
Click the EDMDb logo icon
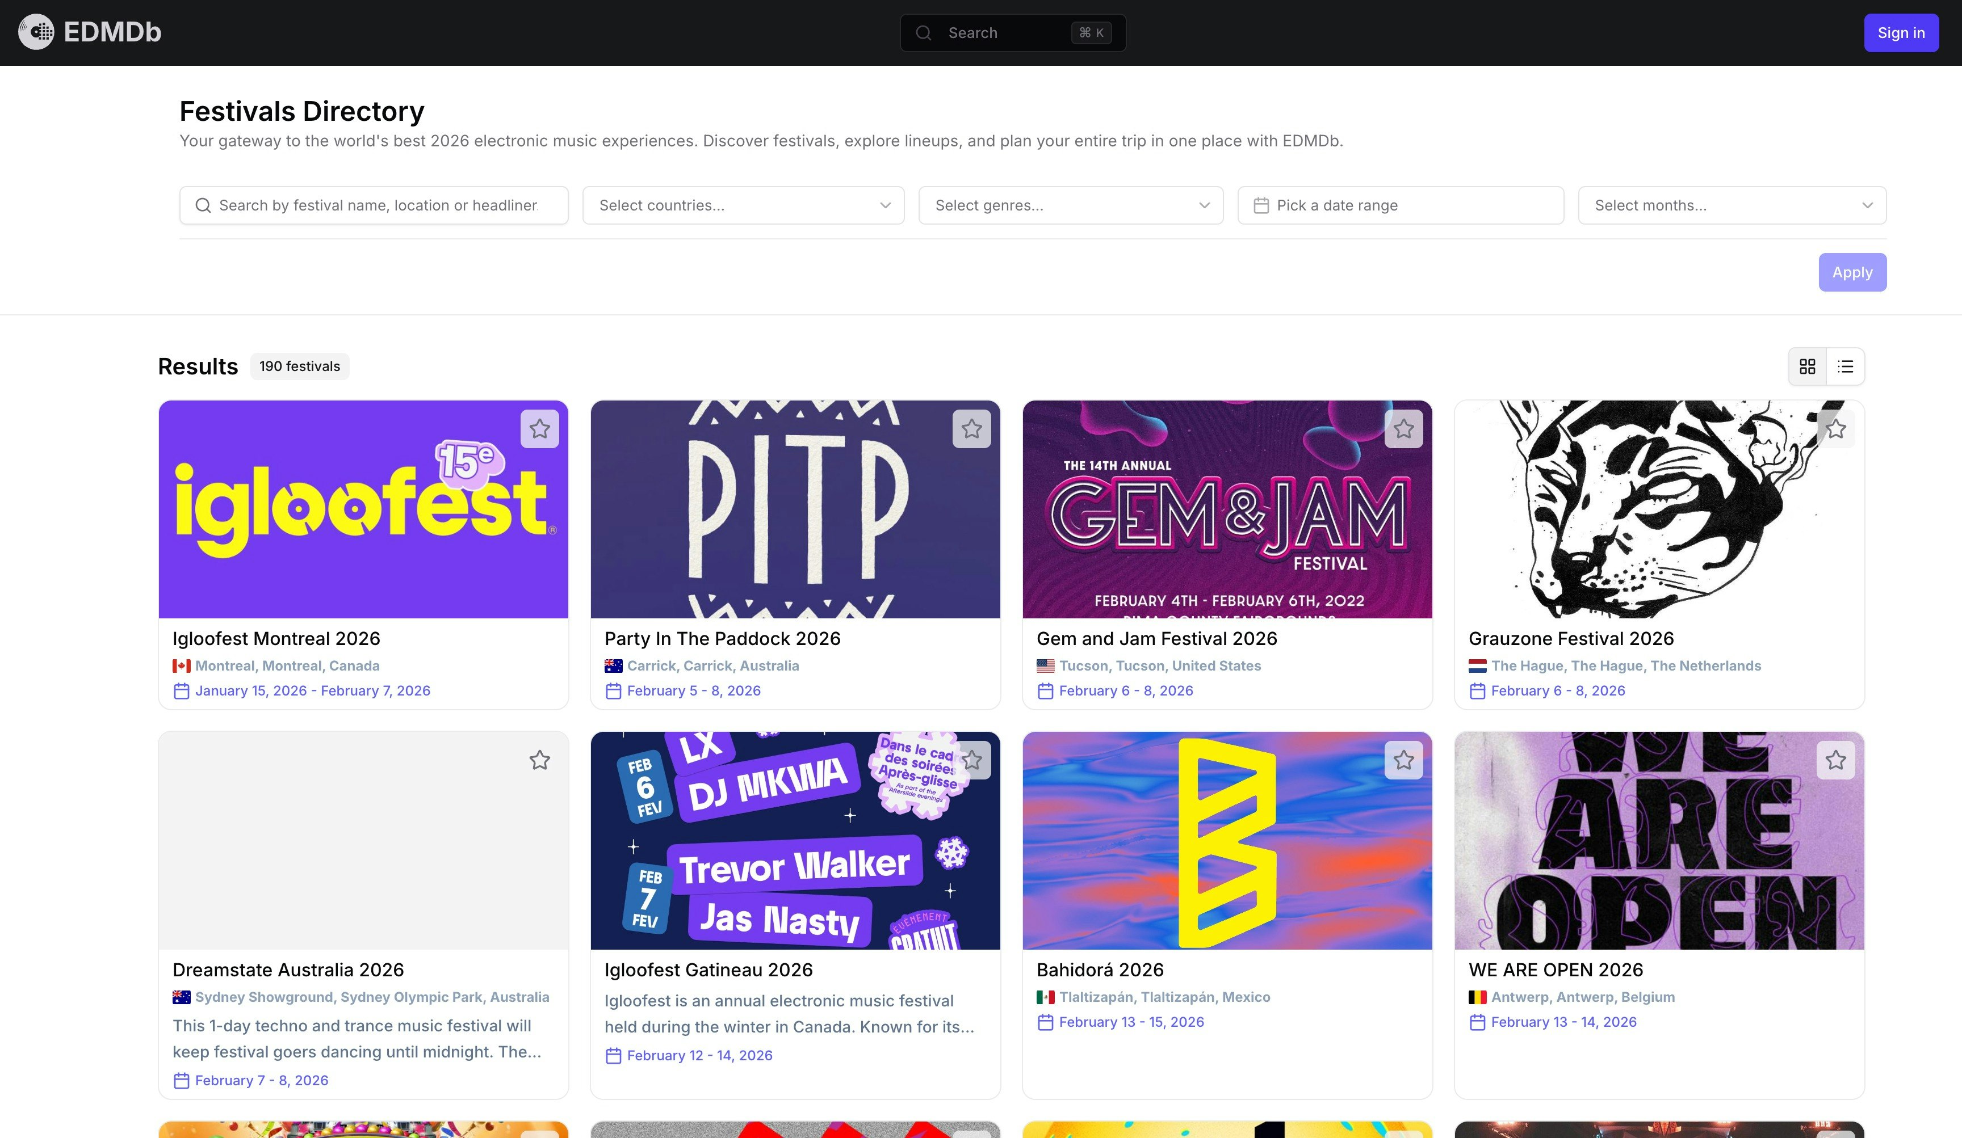pos(36,32)
